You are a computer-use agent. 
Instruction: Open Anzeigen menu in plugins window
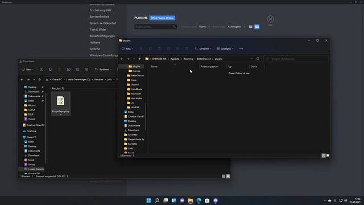point(225,49)
